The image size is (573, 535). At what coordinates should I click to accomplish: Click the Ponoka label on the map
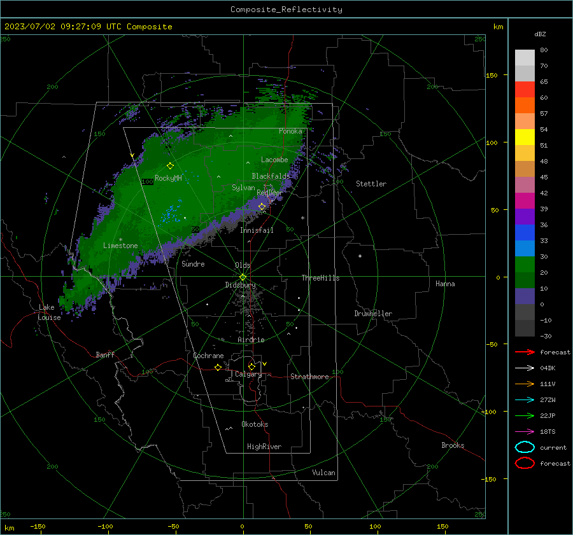(290, 131)
